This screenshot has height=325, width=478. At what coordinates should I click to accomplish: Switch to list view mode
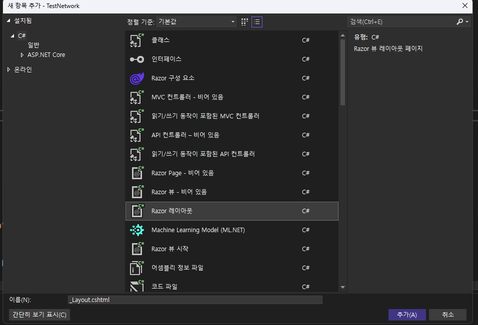257,22
